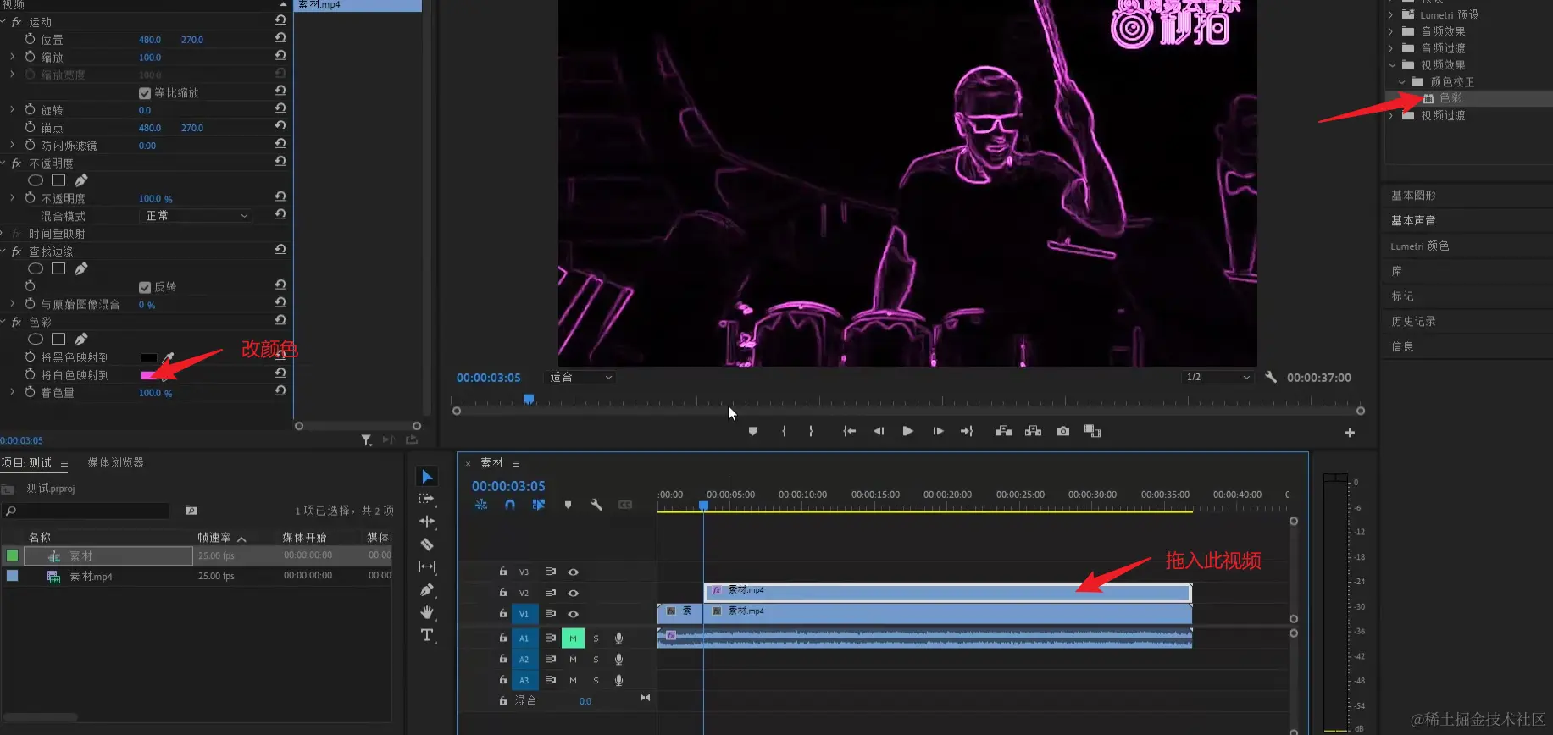The image size is (1553, 735).
Task: Open playback resolution 1/2 dropdown
Action: [1217, 377]
